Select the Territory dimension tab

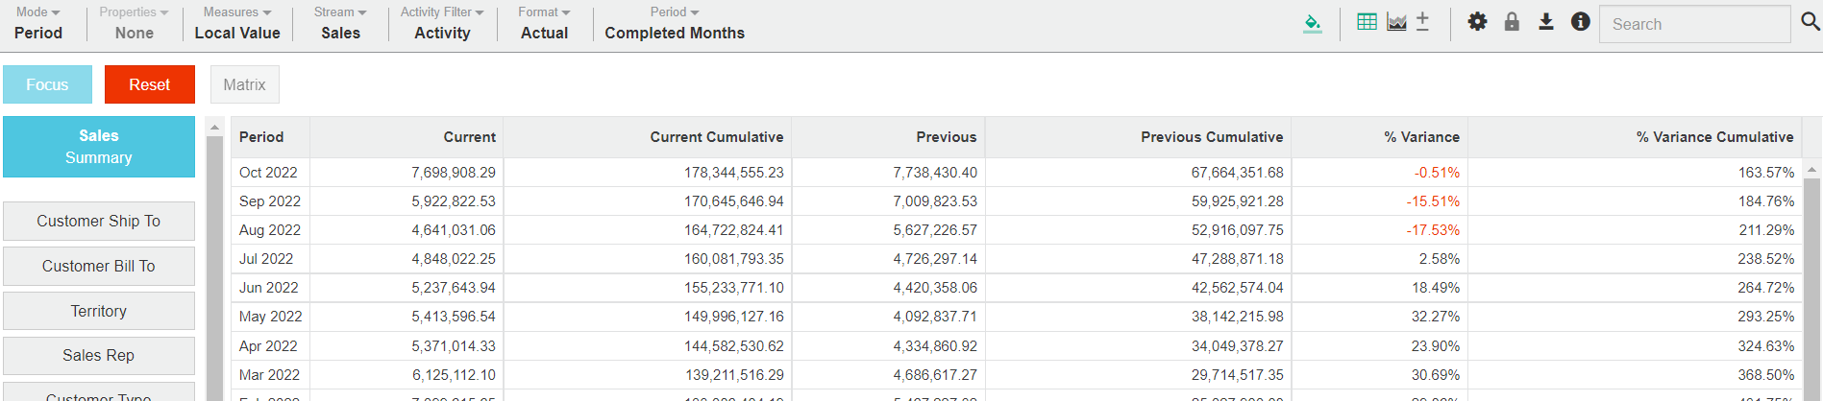pos(99,311)
